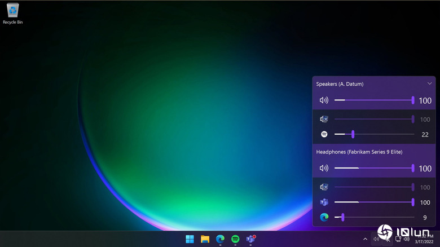The height and width of the screenshot is (247, 440).
Task: Mute the Speakers (A. Datum) master volume
Action: pos(324,100)
